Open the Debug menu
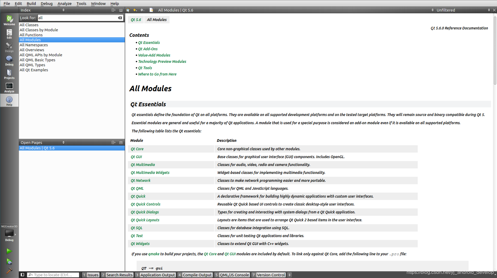Viewport: 497px width, 278px height. (x=46, y=3)
